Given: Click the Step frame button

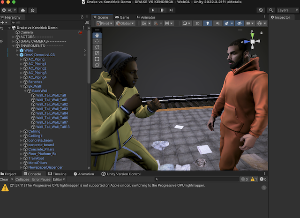Looking at the screenshot, I should click(x=171, y=10).
